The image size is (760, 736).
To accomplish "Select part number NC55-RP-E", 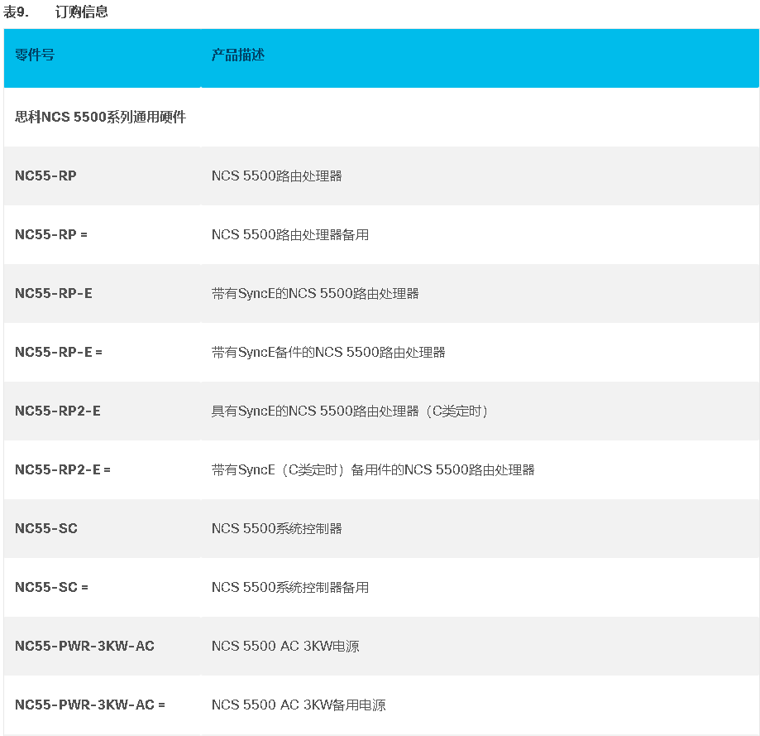I will coord(53,293).
